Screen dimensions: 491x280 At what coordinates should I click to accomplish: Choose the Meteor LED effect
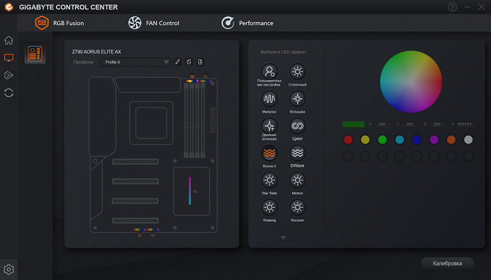point(297,180)
